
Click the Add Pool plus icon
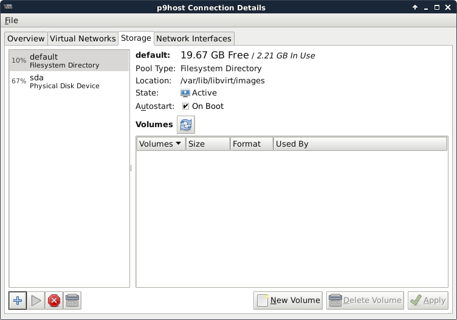tap(18, 301)
